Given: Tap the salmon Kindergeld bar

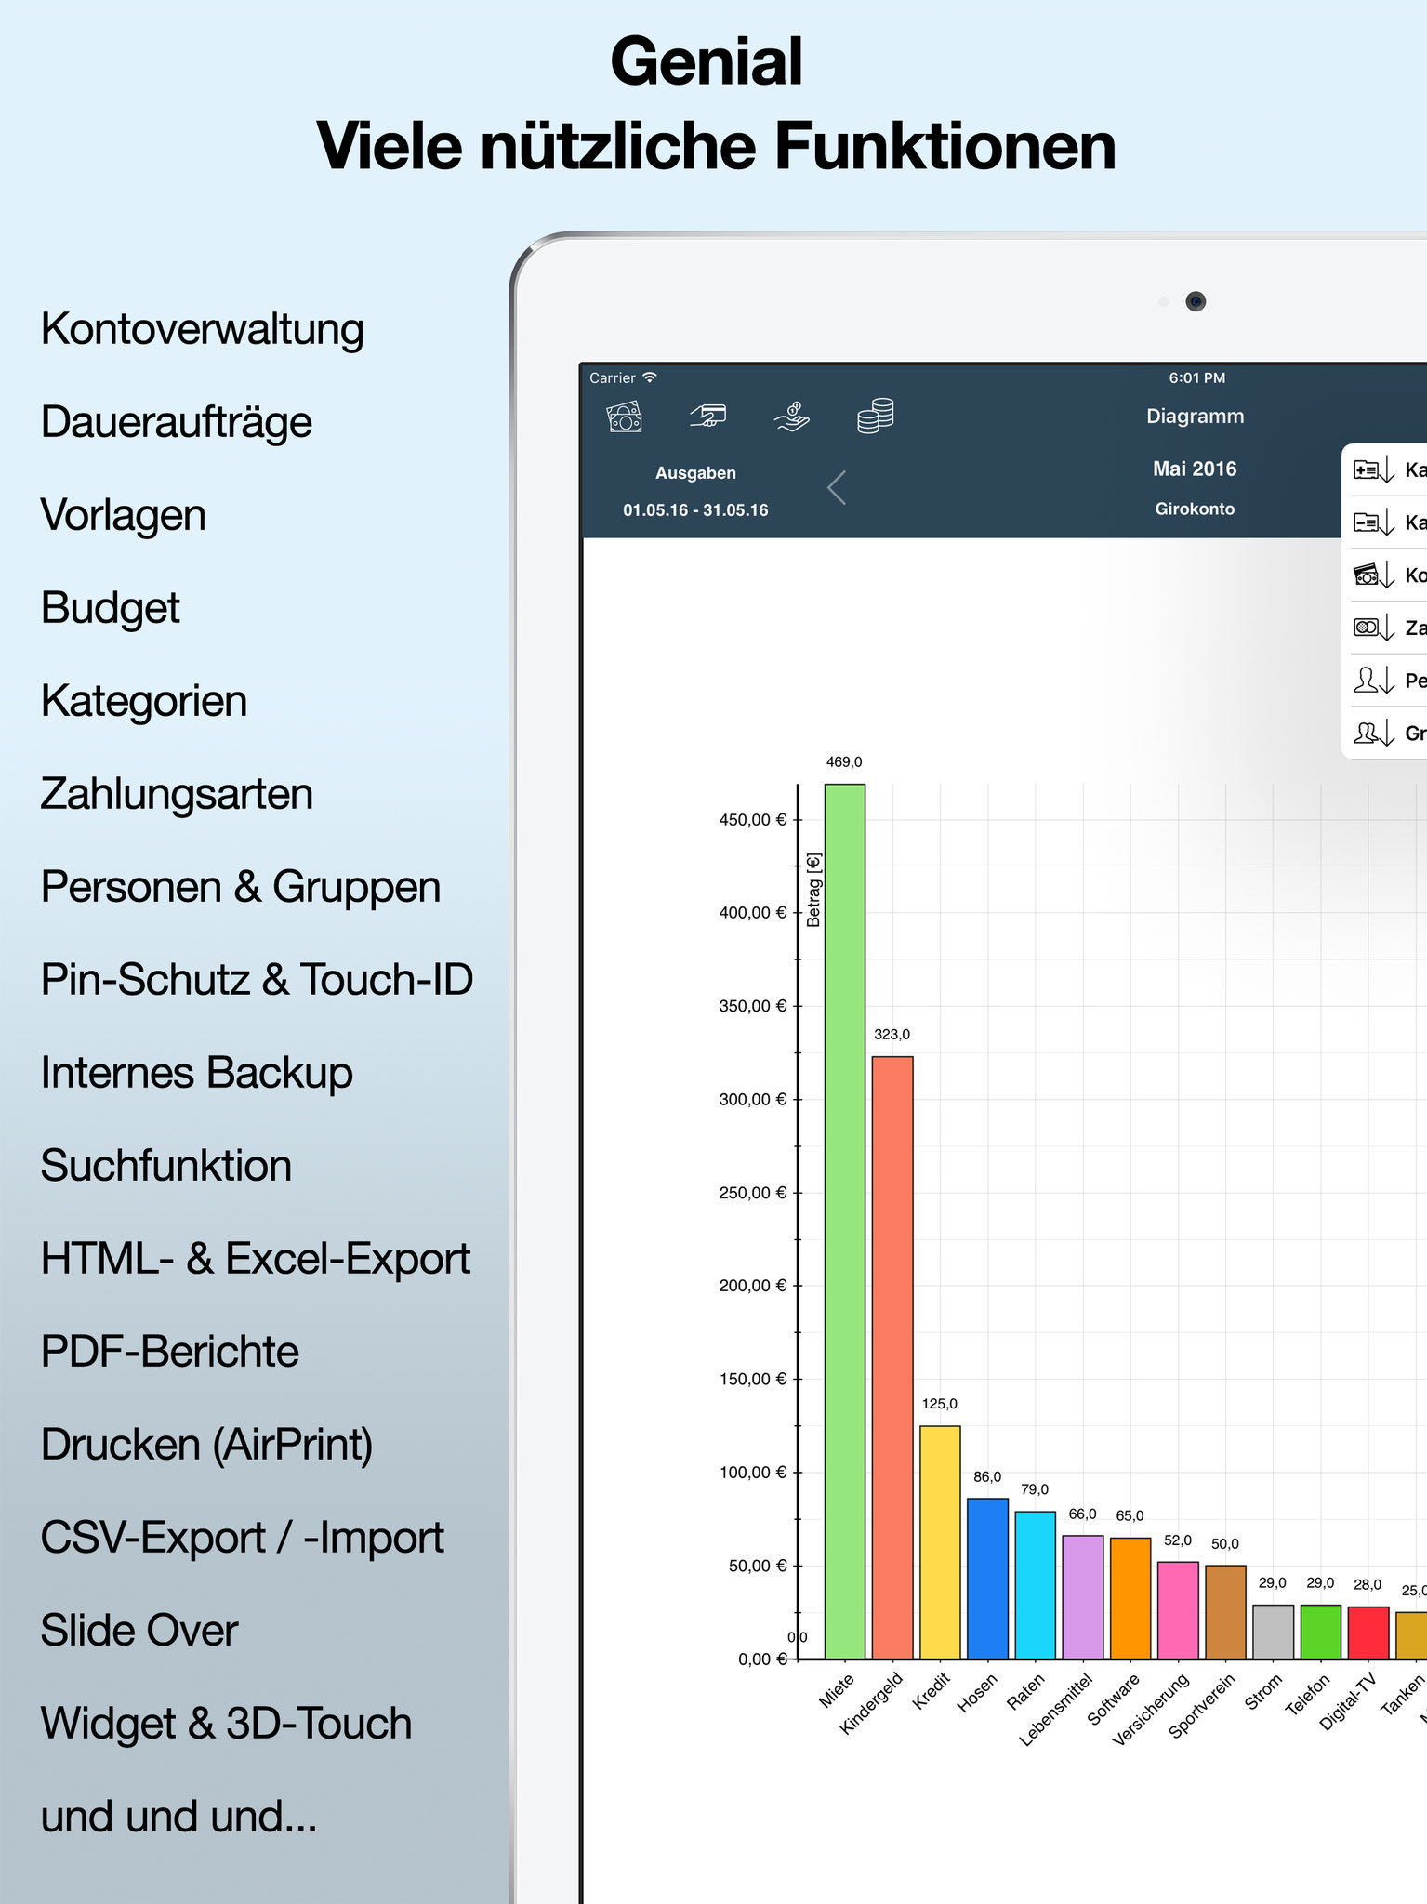Looking at the screenshot, I should tap(892, 1357).
